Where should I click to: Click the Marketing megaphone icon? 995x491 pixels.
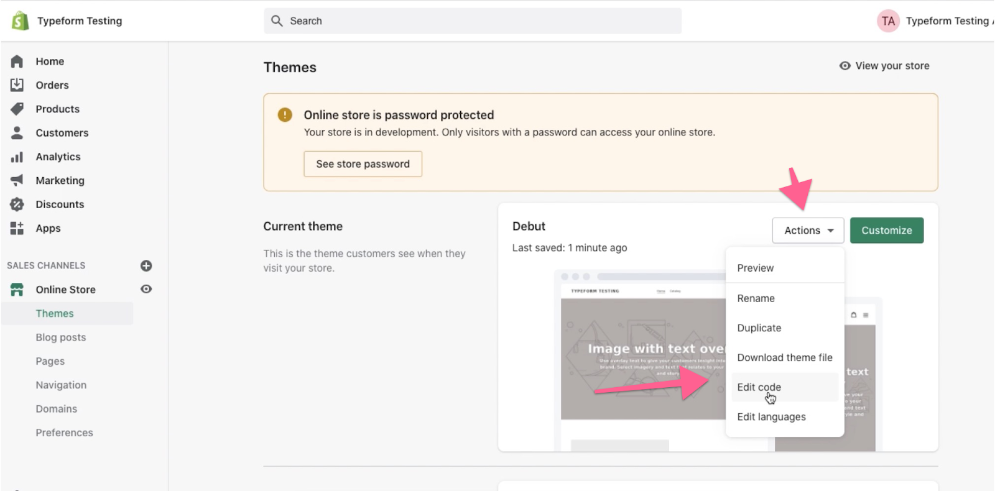point(17,180)
